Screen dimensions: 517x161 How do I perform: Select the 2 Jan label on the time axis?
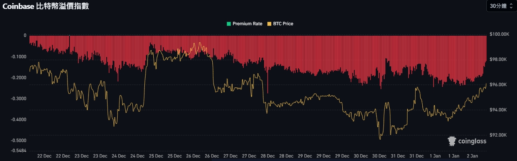pyautogui.click(x=472, y=156)
